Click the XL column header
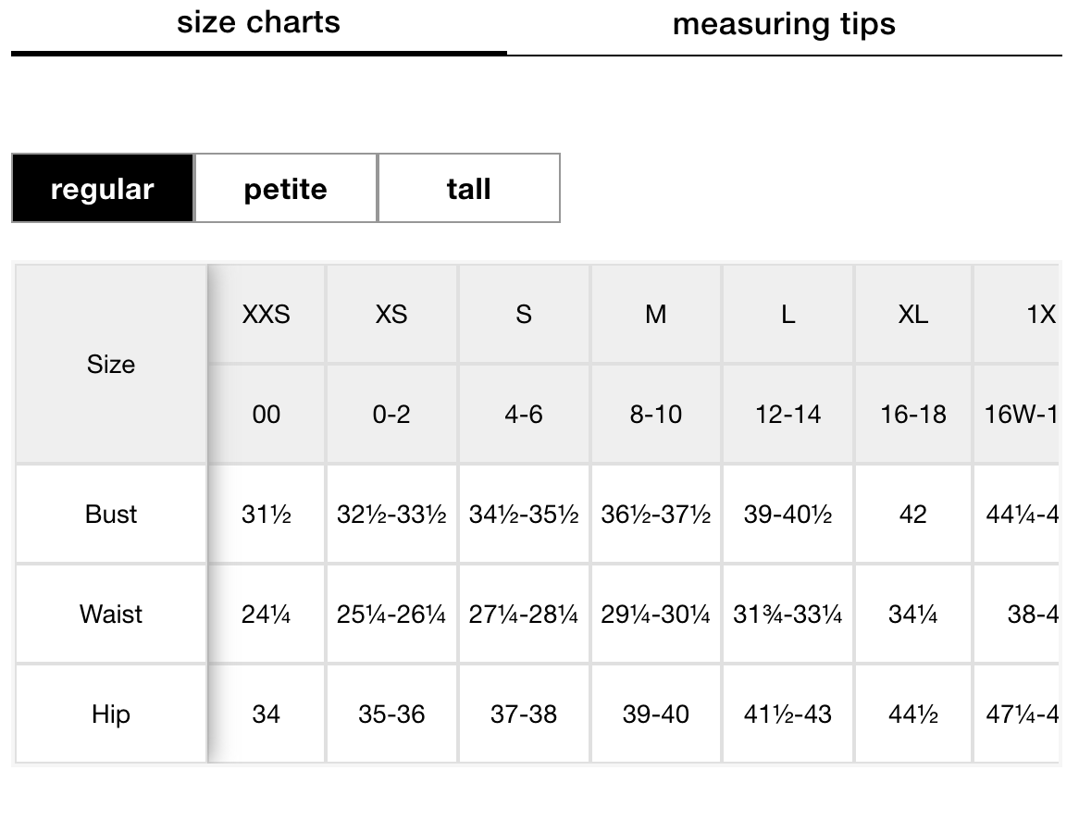 (x=913, y=315)
